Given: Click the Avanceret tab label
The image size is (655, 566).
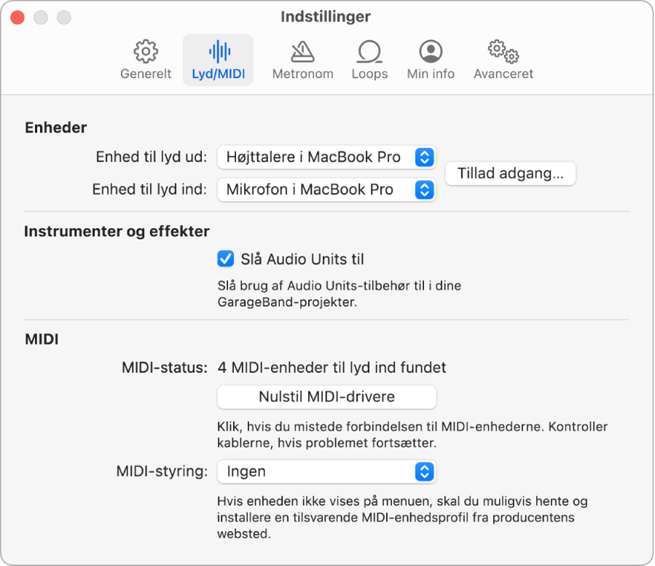Looking at the screenshot, I should [x=503, y=74].
